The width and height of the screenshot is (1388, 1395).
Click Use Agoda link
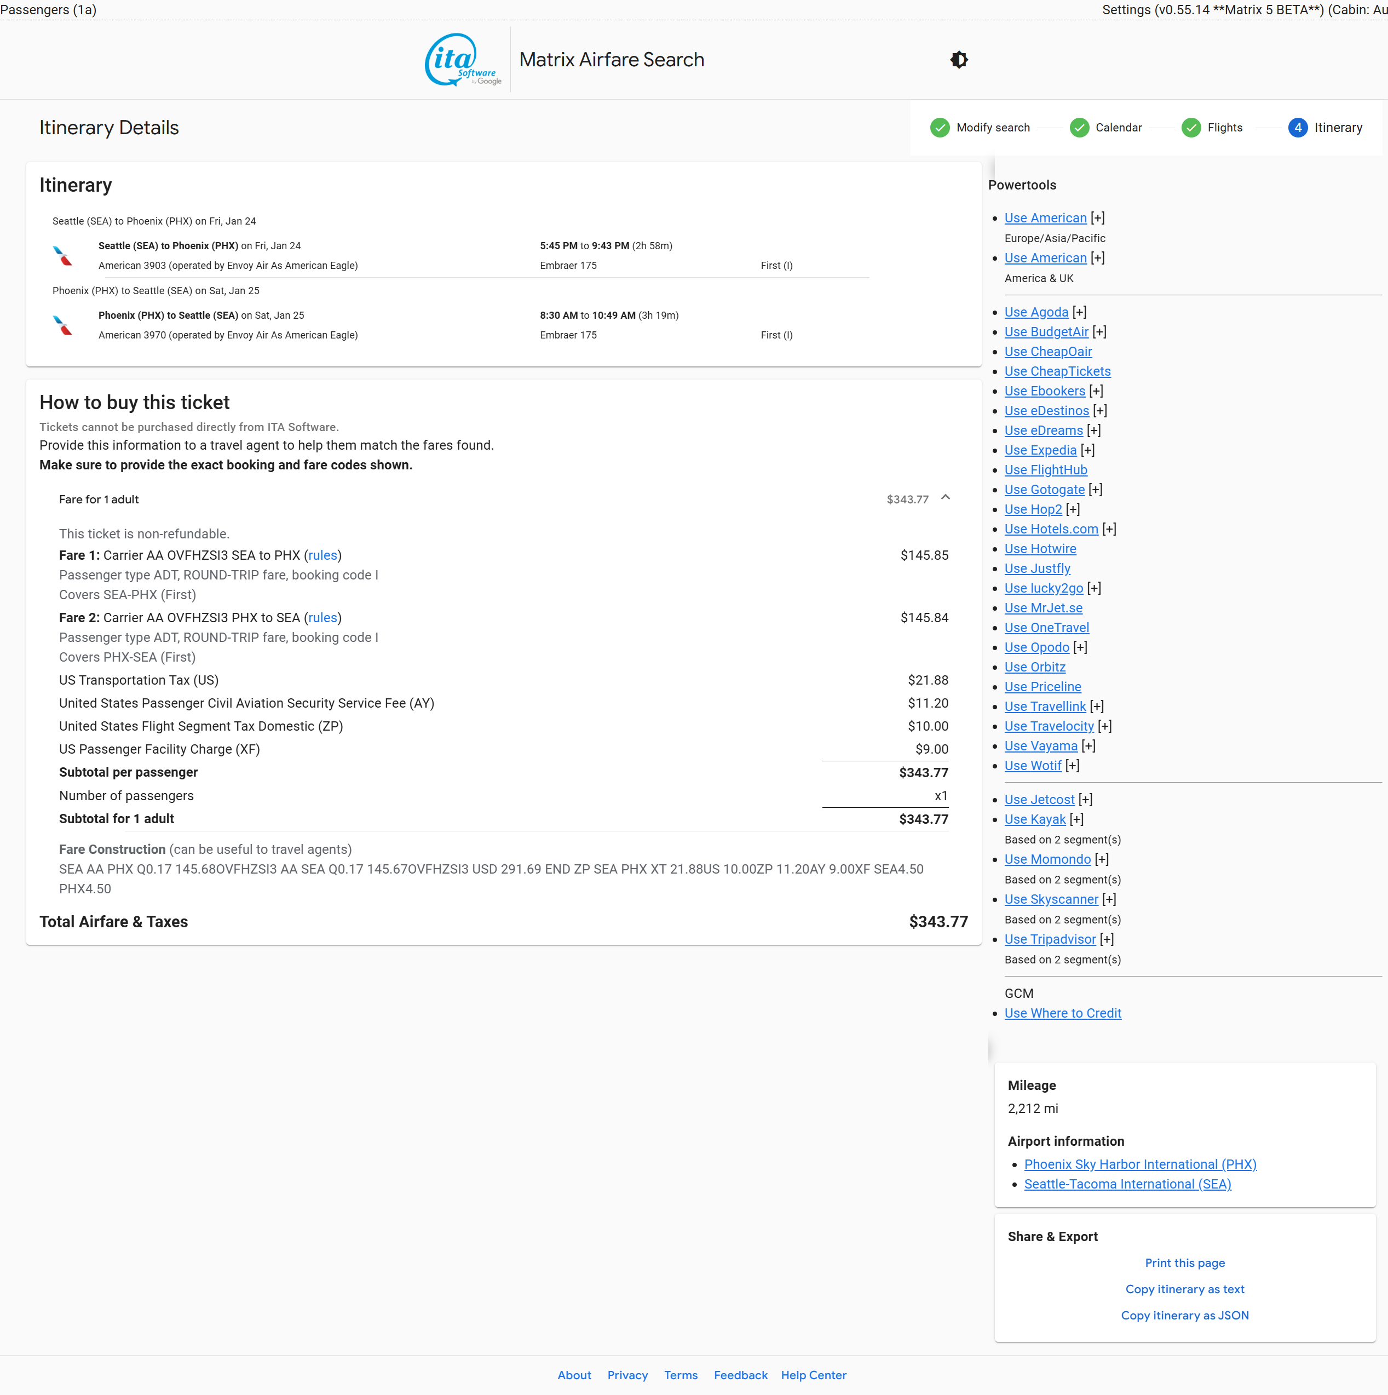coord(1036,312)
